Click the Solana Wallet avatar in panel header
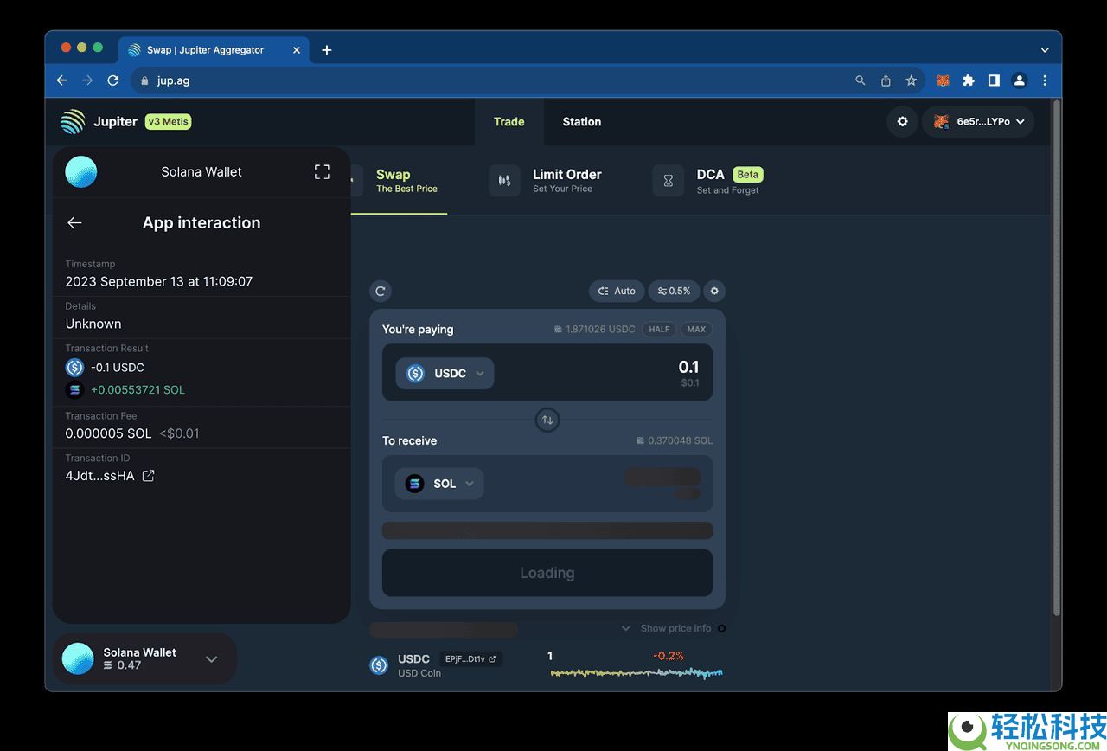1107x751 pixels. click(x=81, y=172)
